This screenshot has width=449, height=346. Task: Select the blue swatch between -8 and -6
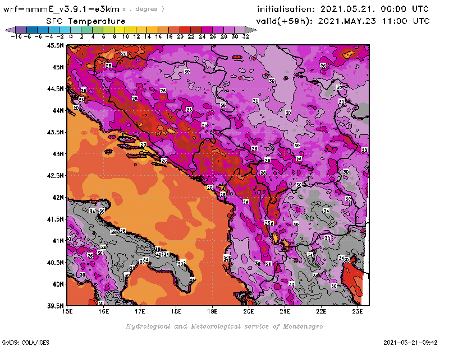32,30
